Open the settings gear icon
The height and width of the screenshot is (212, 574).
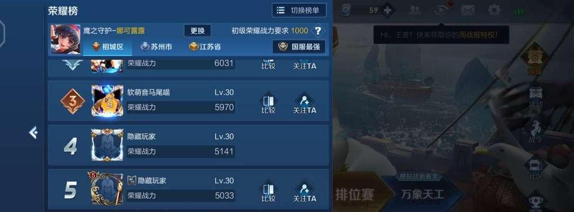[x=494, y=10]
